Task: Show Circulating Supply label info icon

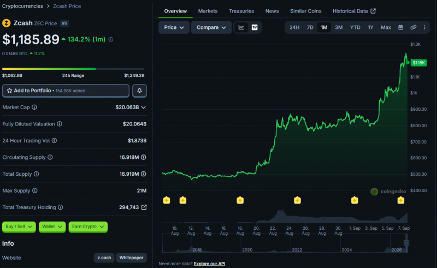Action: coord(50,157)
